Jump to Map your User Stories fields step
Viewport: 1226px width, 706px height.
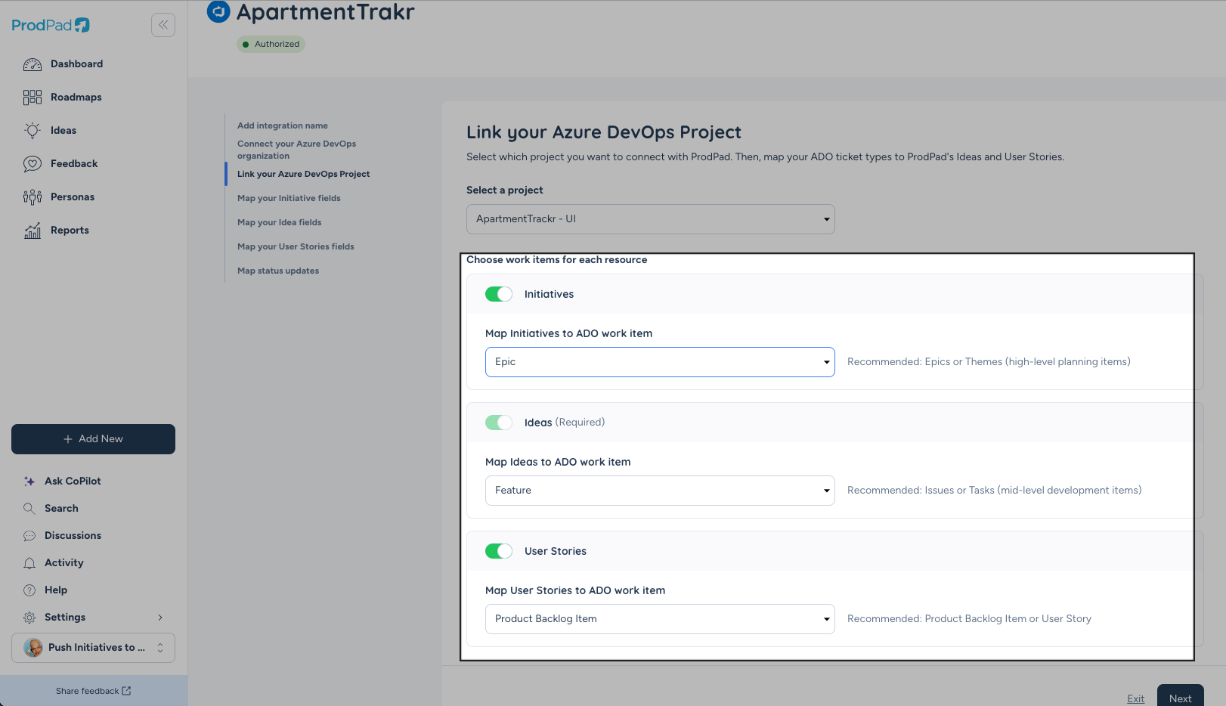296,246
